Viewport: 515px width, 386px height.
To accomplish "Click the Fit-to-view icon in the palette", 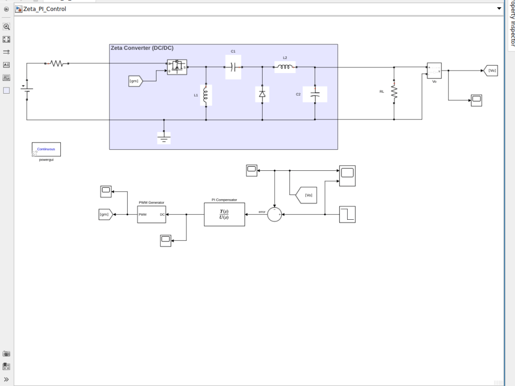I will coord(6,39).
